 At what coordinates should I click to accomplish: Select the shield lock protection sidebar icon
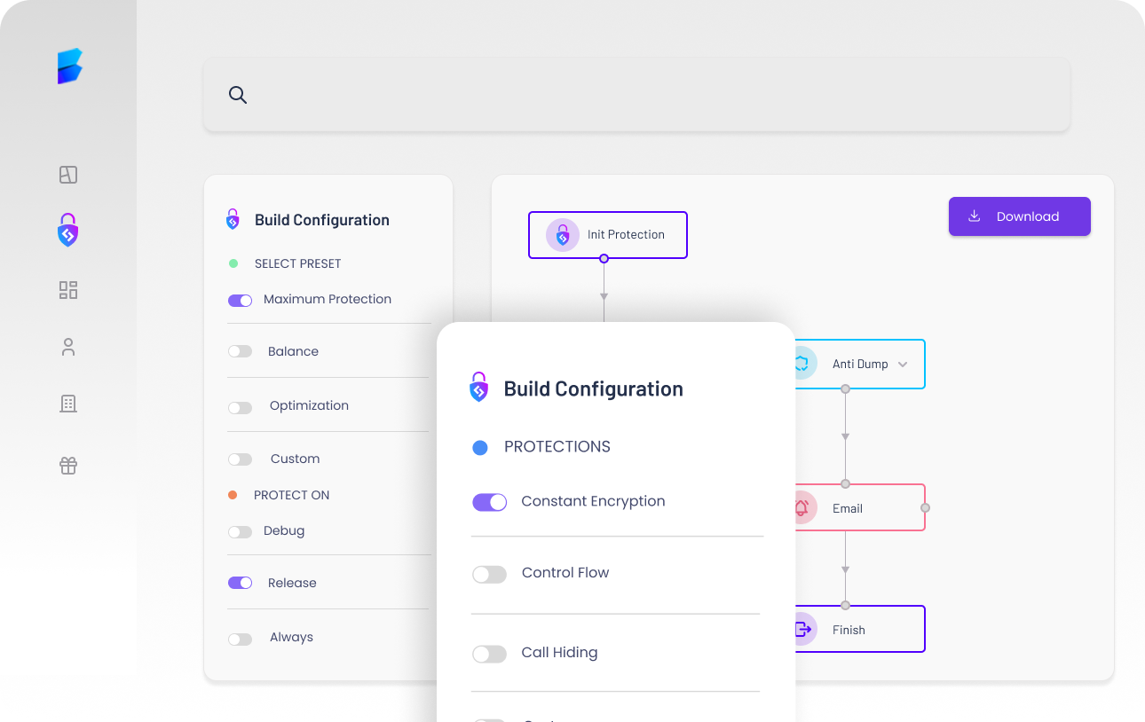(68, 230)
